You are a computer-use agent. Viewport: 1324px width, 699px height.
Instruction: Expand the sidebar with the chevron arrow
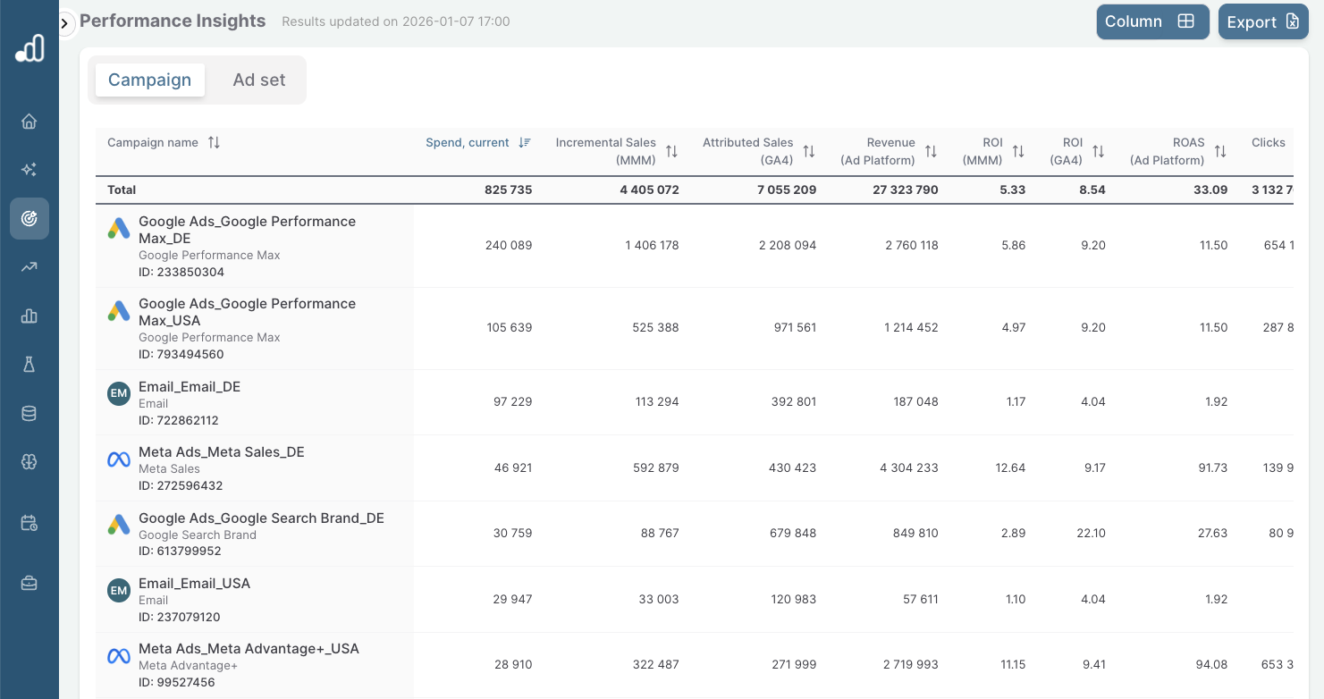click(64, 23)
